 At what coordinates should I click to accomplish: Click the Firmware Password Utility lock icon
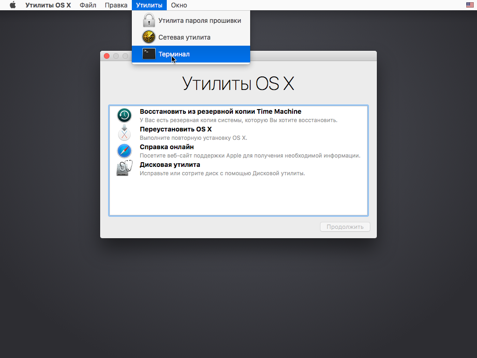149,21
